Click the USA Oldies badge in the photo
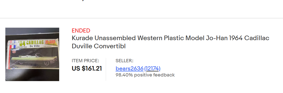 click(x=13, y=43)
